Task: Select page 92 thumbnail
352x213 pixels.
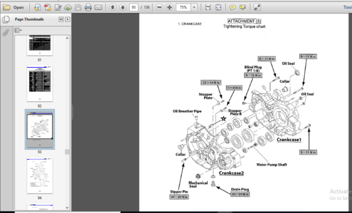Action: pos(40,84)
